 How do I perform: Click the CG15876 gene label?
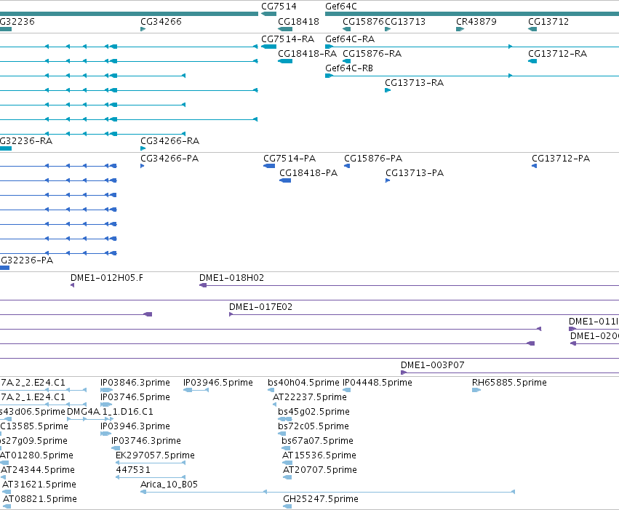click(363, 21)
